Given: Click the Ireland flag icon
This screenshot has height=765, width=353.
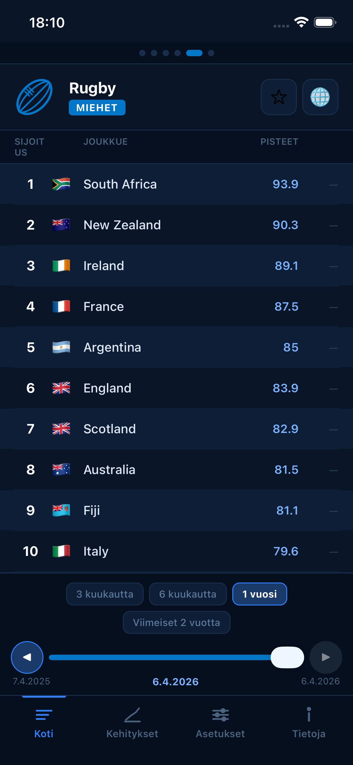Looking at the screenshot, I should 61,265.
